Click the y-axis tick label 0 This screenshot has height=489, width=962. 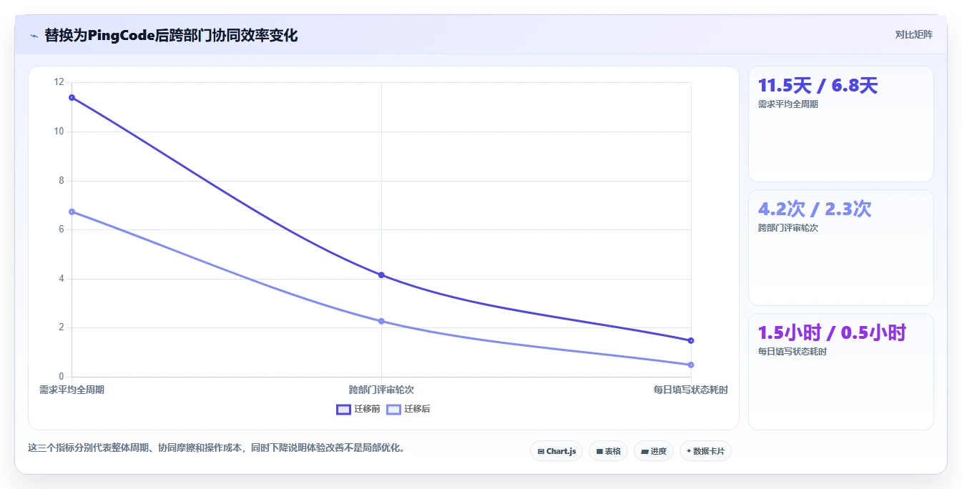(x=62, y=377)
